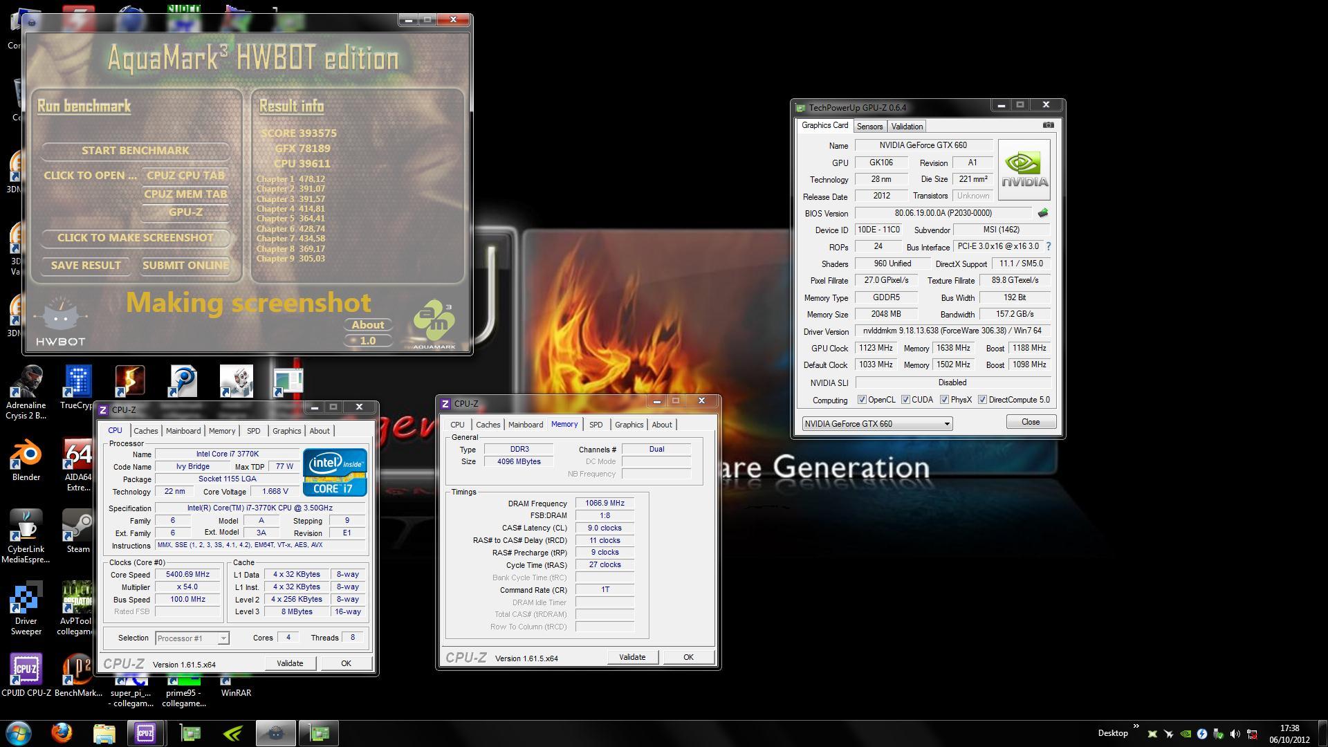The width and height of the screenshot is (1328, 747).
Task: Click the CPU-Z Core Speed value field
Action: (x=188, y=575)
